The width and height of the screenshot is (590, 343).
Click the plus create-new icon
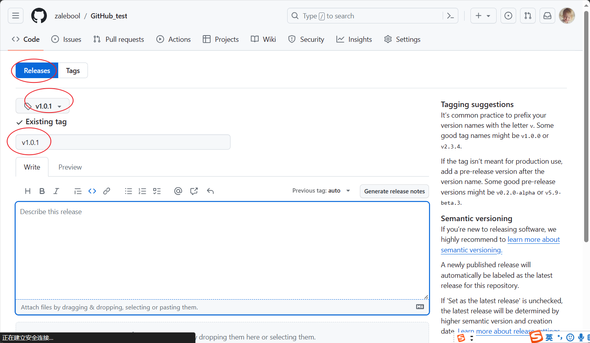pos(478,16)
